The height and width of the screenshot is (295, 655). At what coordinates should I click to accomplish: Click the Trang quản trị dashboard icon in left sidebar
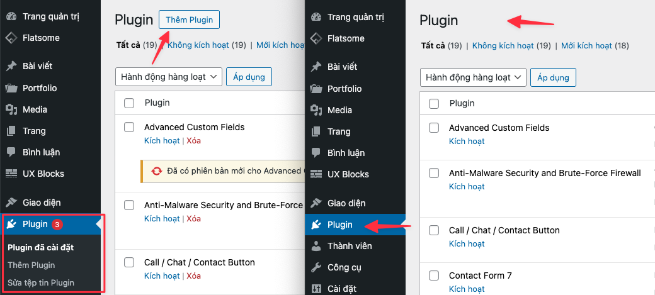tap(11, 17)
